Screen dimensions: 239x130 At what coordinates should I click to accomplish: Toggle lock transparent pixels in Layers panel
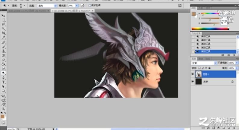coord(199,68)
